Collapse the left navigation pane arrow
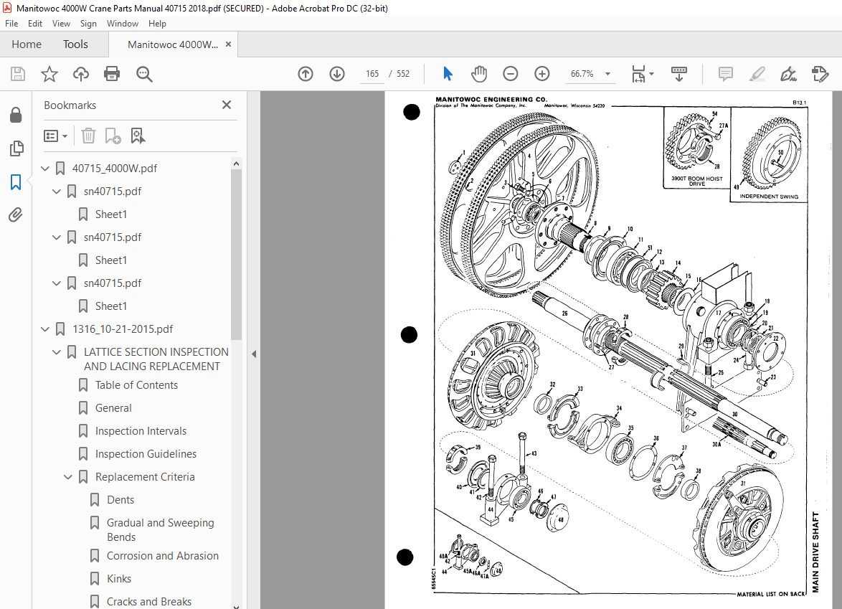Screen dimensions: 842x609 point(254,354)
